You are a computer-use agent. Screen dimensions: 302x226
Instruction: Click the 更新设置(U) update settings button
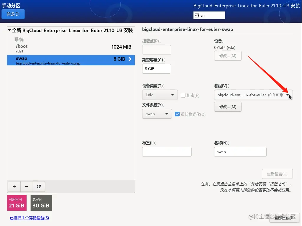pos(277,174)
